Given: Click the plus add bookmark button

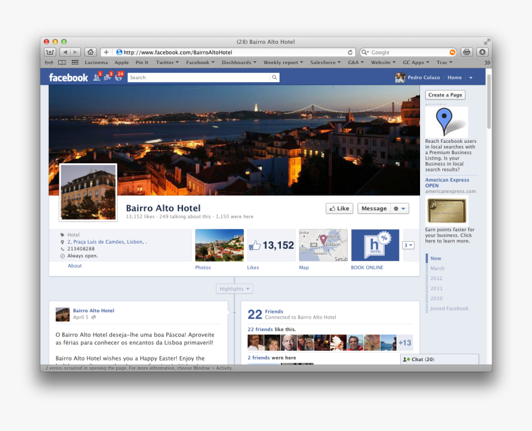Looking at the screenshot, I should click(x=106, y=52).
